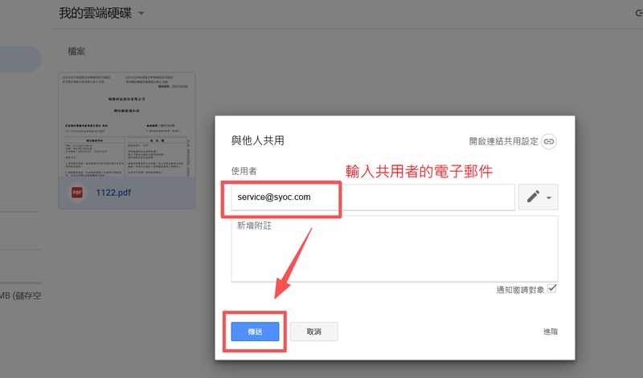The width and height of the screenshot is (643, 378).
Task: Click the 與他人共用 dialog title
Action: (x=257, y=140)
